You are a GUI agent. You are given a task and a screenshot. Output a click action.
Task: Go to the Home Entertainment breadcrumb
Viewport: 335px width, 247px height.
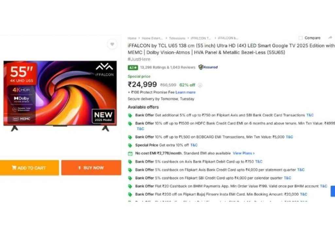(152, 38)
